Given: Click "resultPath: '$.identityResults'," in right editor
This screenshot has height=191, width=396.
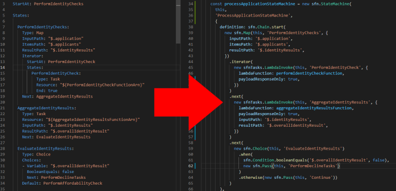Looking at the screenshot, I should tap(267, 50).
